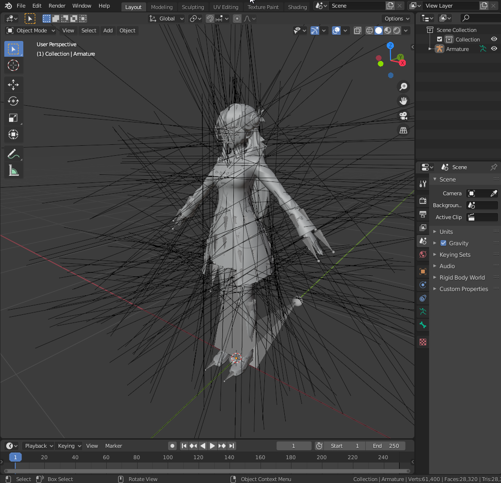Viewport: 501px width, 483px height.
Task: Switch perspective/orthographic grid icon
Action: 403,131
